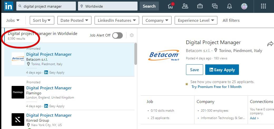Save the Betacom job
The image size is (274, 129).
(x=194, y=70)
